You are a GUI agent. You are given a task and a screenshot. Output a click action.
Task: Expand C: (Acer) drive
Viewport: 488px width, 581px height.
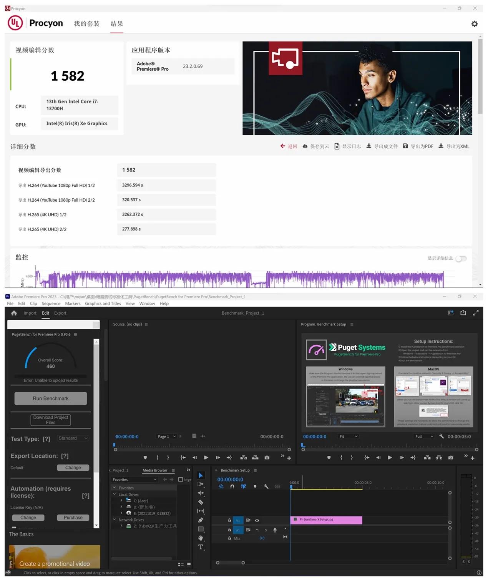pyautogui.click(x=121, y=501)
